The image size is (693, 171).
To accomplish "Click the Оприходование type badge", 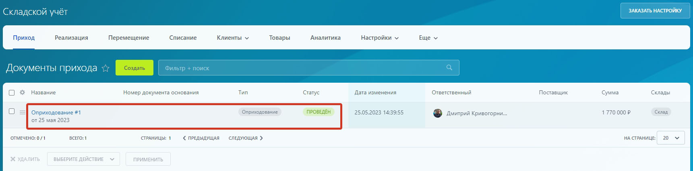I will (x=260, y=112).
